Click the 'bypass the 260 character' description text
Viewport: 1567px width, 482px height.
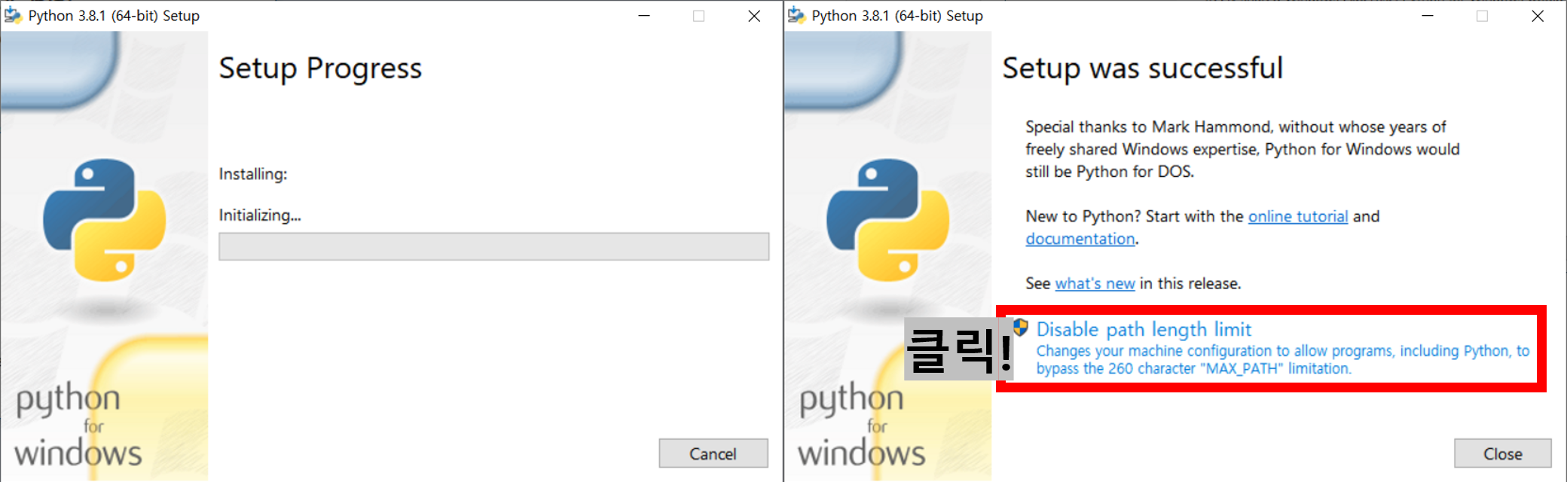[1194, 369]
